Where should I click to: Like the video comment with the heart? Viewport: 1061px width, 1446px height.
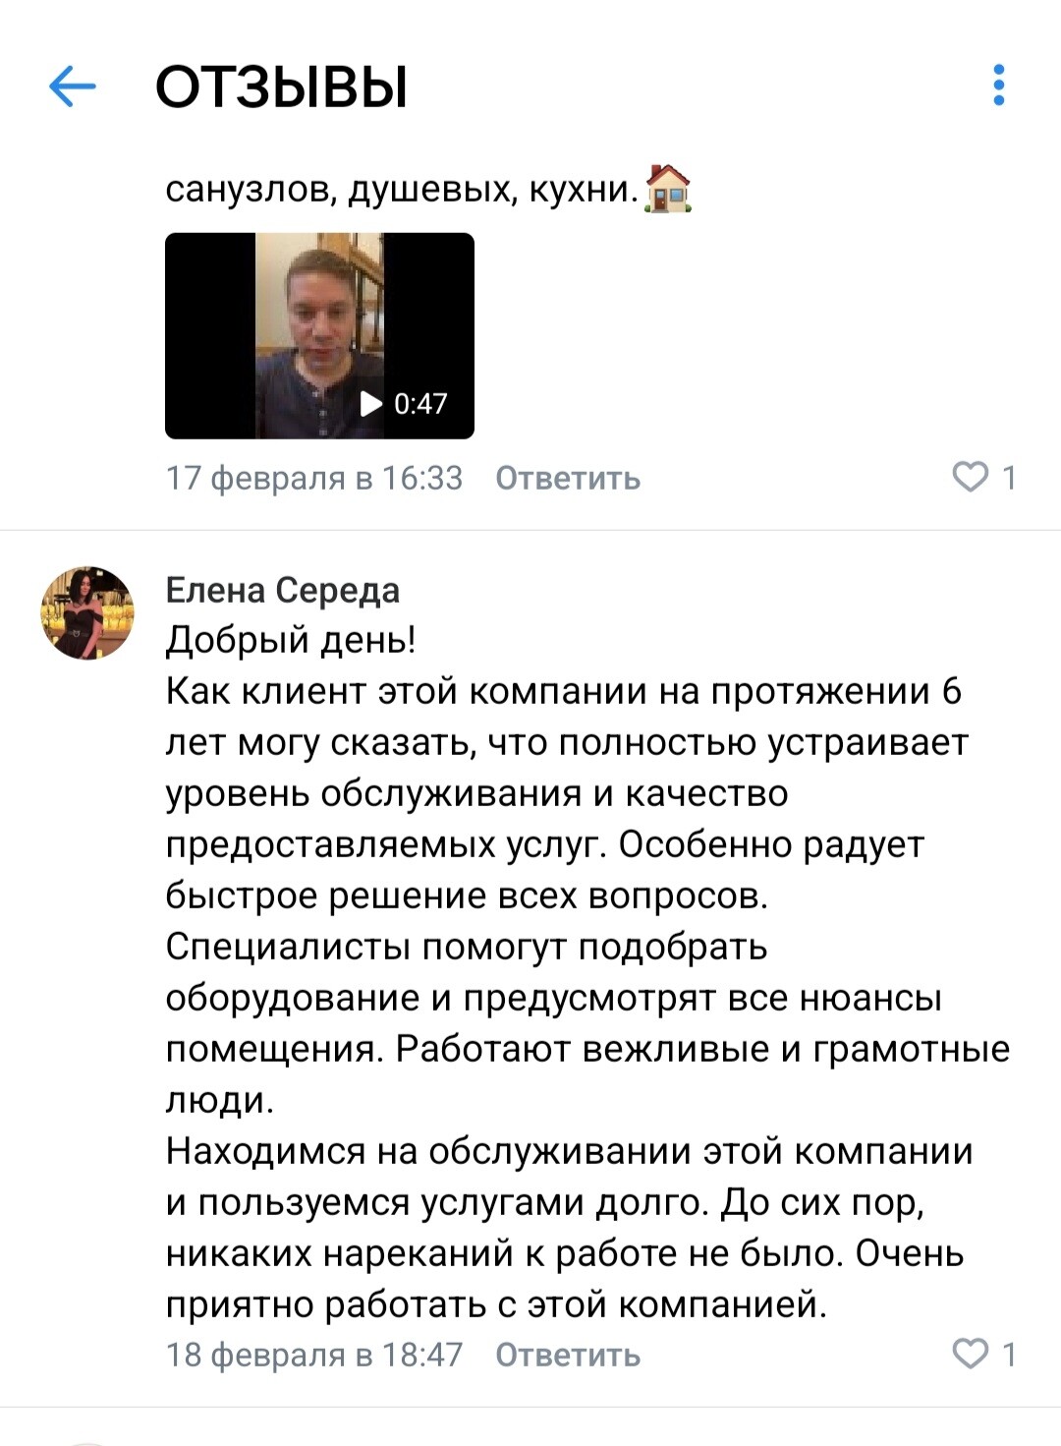click(971, 477)
